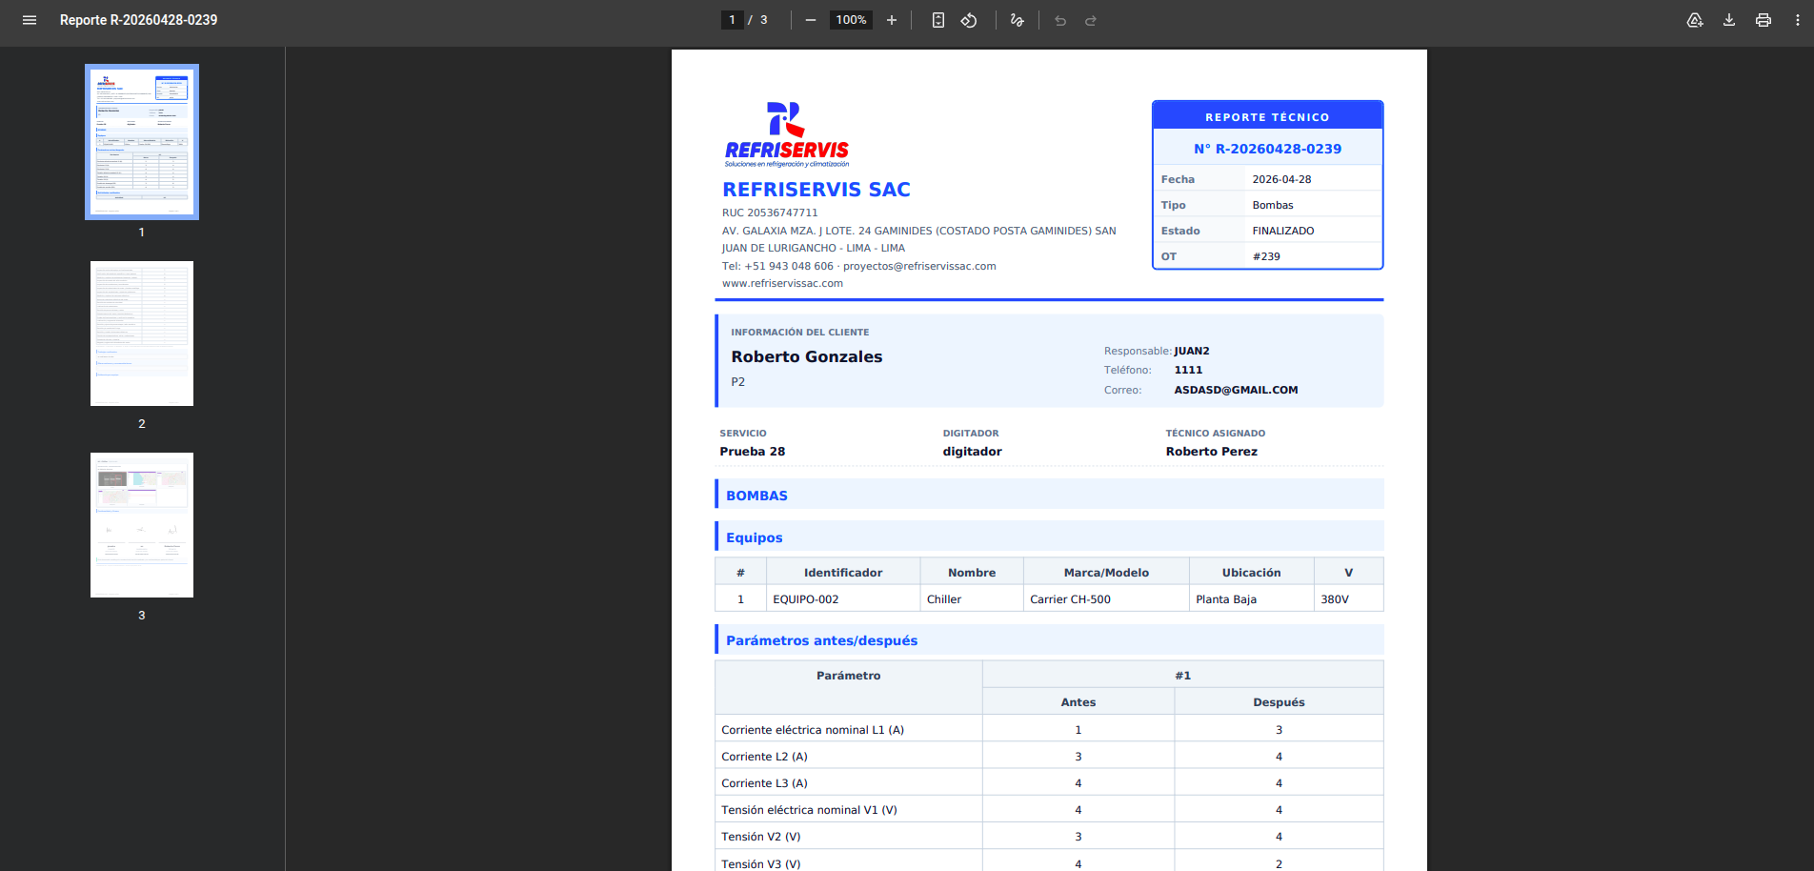Click the Identificador column header
This screenshot has width=1814, height=871.
[843, 573]
